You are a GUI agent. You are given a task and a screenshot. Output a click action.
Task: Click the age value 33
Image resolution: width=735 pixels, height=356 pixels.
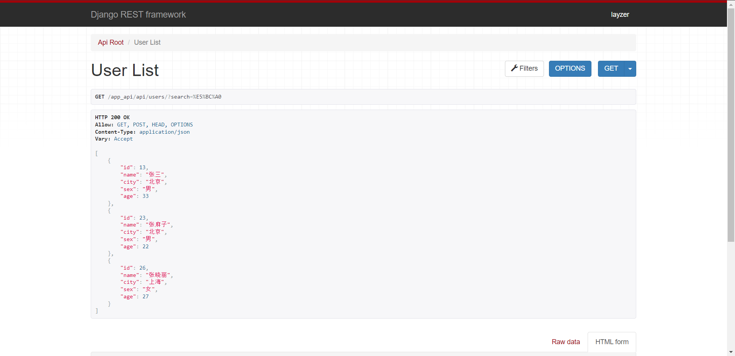click(x=145, y=196)
